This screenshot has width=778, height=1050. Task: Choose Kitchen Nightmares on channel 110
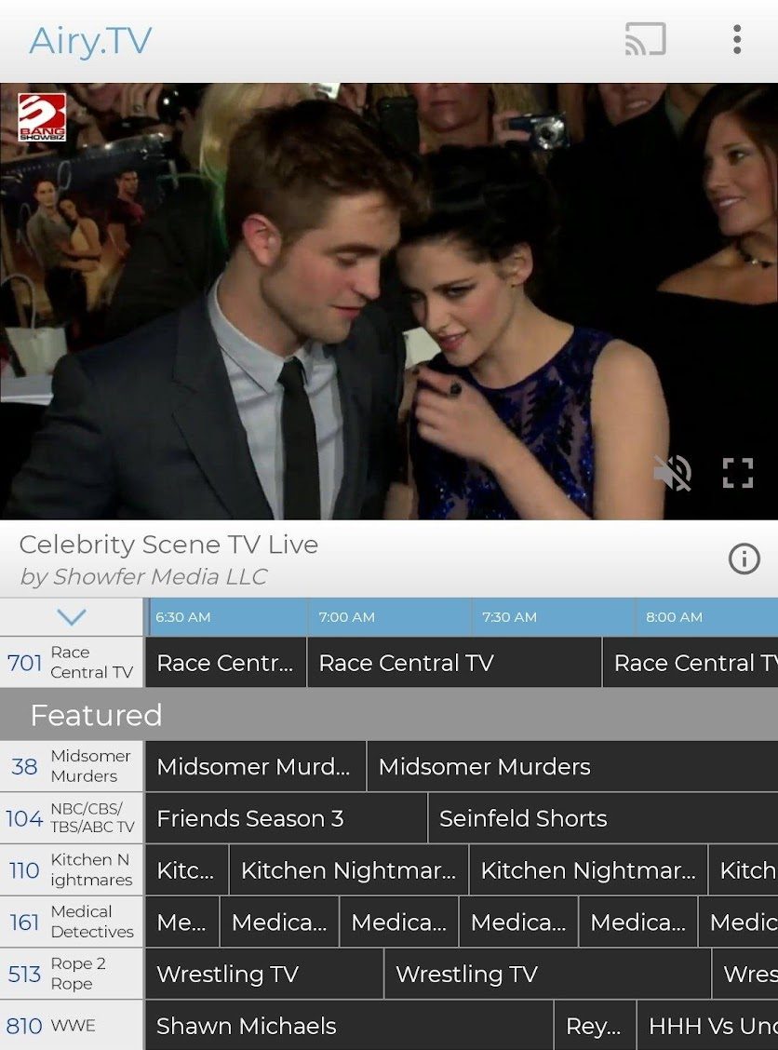tap(349, 870)
